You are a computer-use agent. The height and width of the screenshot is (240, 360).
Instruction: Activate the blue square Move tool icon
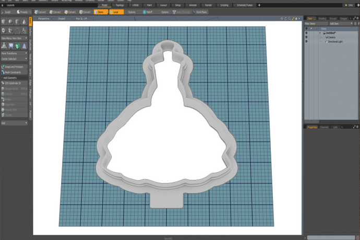pos(11,46)
